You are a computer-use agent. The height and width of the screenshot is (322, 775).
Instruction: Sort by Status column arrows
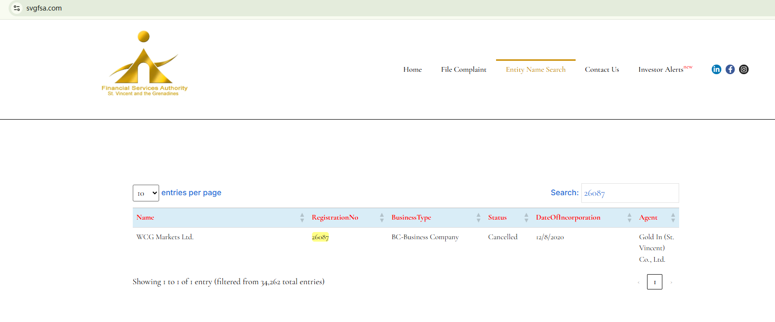point(526,218)
